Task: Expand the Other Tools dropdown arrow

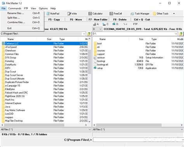Action: 174,14
